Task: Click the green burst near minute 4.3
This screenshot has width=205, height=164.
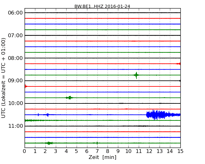Action: [69, 98]
